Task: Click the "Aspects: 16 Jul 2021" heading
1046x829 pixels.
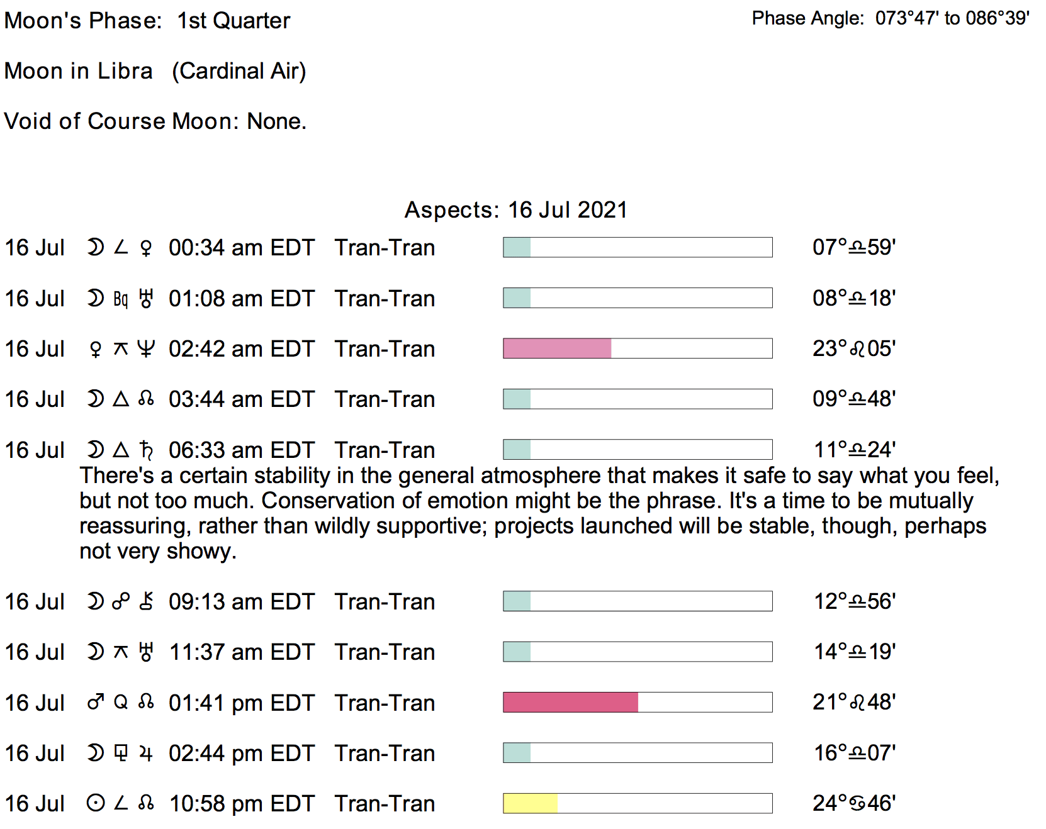Action: click(x=515, y=210)
